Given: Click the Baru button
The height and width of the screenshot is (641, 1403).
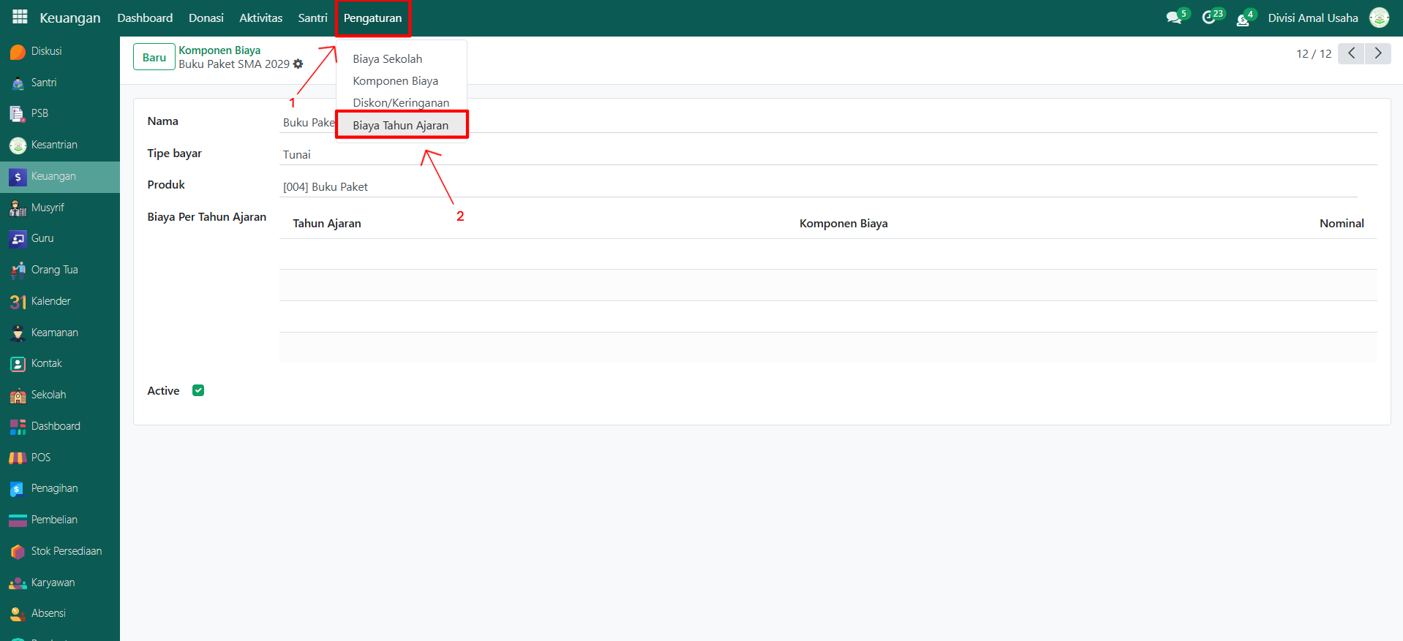Looking at the screenshot, I should point(154,57).
